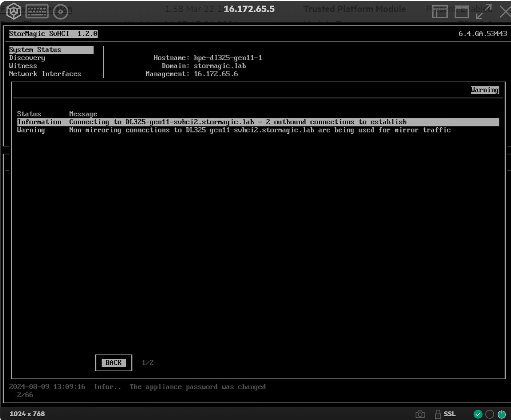511x420 pixels.
Task: Click the domain value stormagic.lab
Action: point(220,66)
